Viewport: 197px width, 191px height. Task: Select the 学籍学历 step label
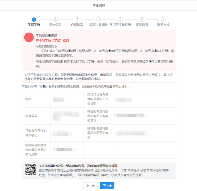coord(34,25)
